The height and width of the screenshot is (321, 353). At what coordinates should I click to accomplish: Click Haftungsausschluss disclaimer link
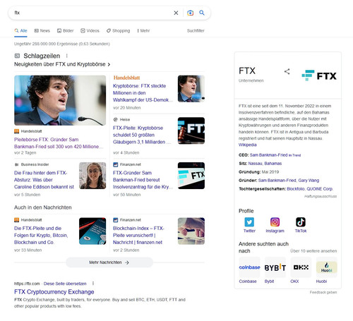pos(321,196)
